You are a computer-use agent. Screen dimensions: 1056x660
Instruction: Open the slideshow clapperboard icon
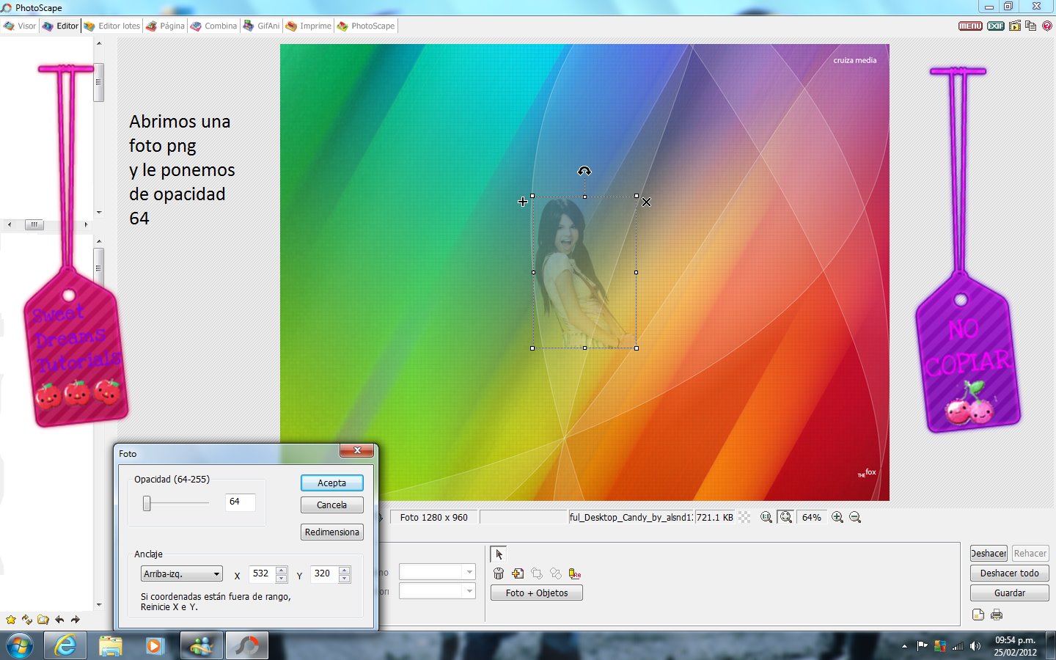pos(1015,26)
